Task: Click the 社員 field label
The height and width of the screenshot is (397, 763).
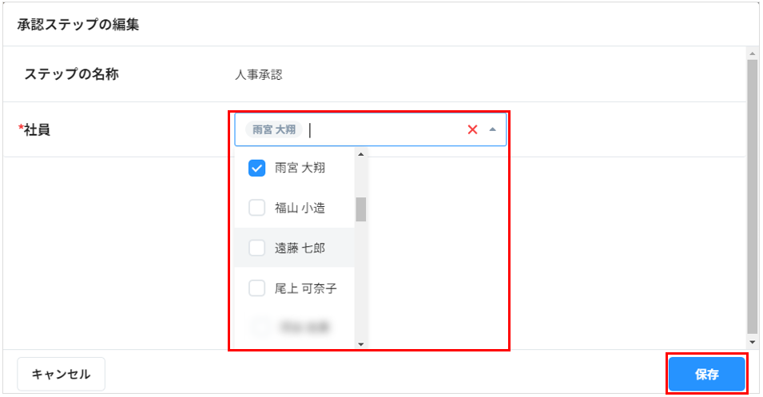Action: pyautogui.click(x=37, y=129)
